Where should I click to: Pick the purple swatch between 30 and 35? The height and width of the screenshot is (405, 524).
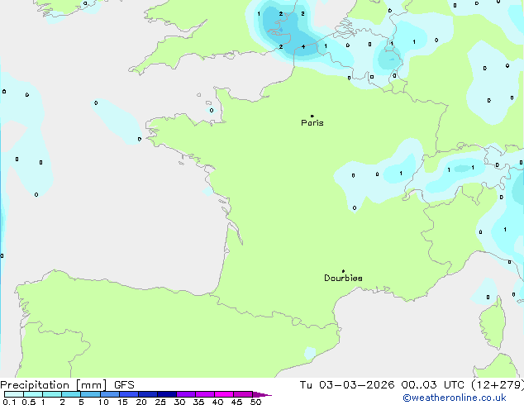tap(186, 394)
